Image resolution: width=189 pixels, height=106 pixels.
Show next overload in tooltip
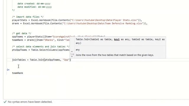pos(72,57)
